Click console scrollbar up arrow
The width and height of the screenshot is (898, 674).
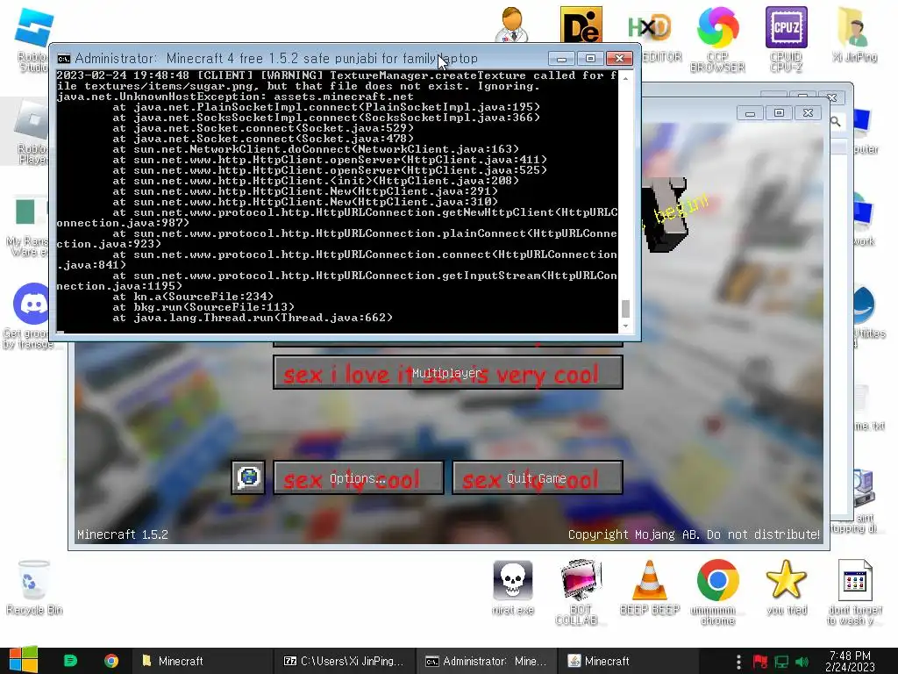coord(625,78)
